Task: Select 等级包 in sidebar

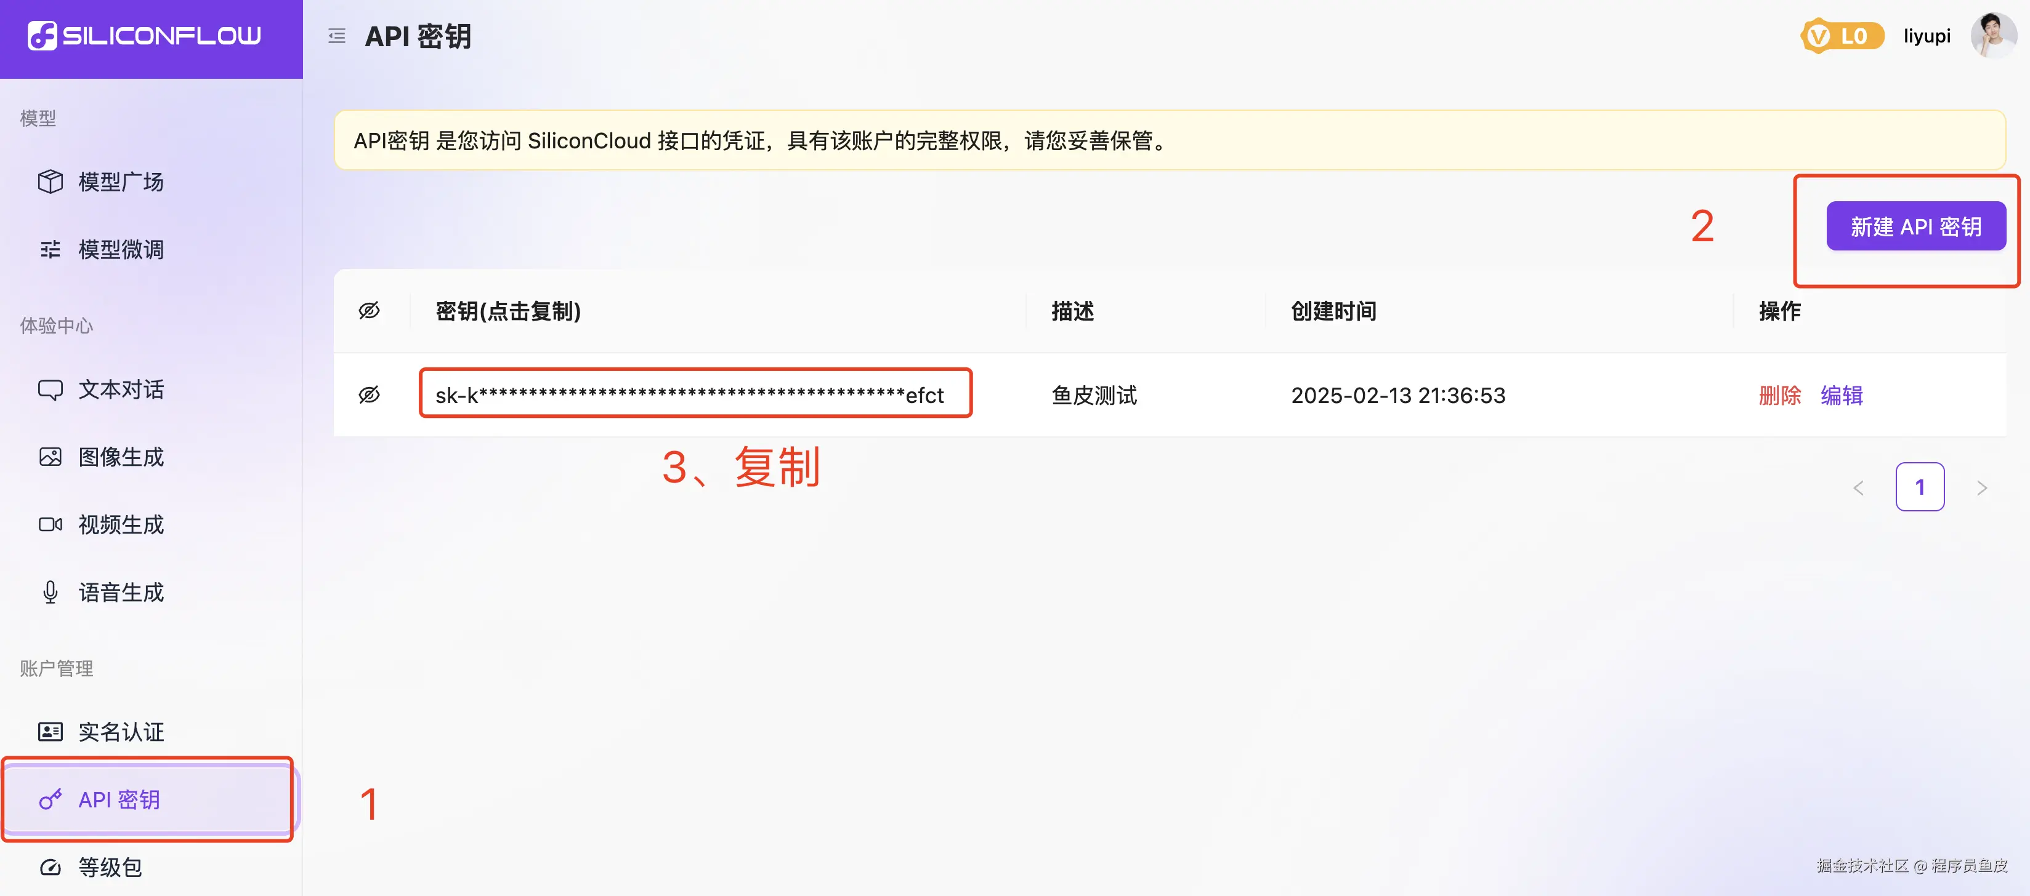Action: point(110,868)
